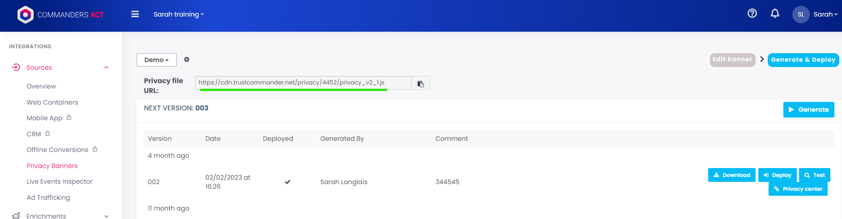
Task: Open the Sarah training site dropdown
Action: click(x=179, y=14)
